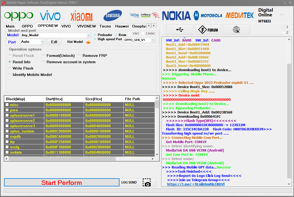Check the frp partition checkbox
The height and width of the screenshot is (197, 294).
[x=7, y=141]
